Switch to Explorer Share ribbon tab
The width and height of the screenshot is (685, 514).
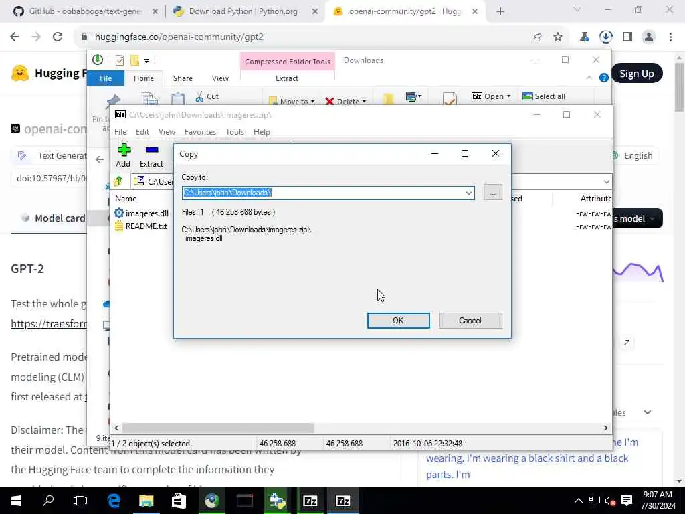(x=183, y=78)
